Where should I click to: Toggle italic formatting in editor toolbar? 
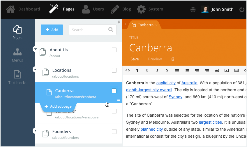pos(157,70)
